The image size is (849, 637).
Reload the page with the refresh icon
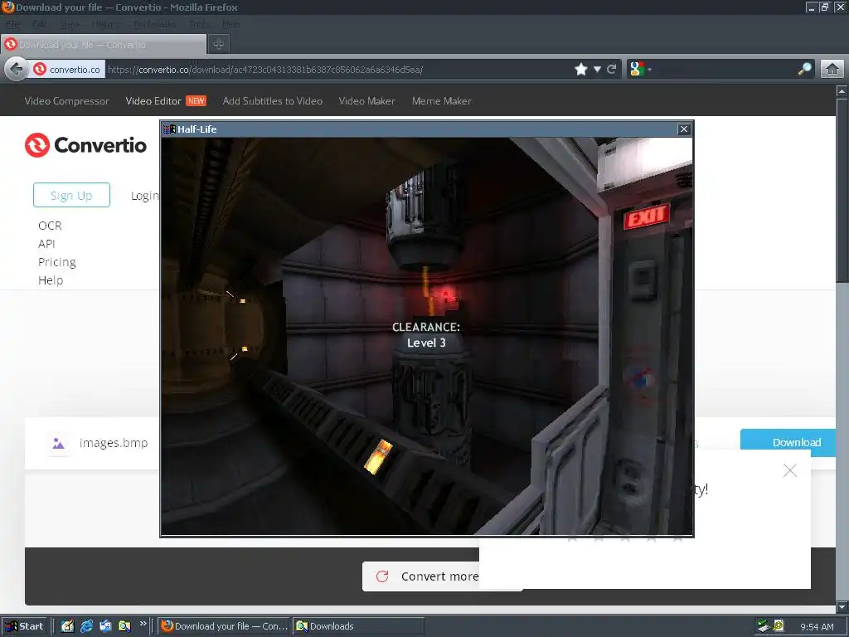pyautogui.click(x=612, y=70)
